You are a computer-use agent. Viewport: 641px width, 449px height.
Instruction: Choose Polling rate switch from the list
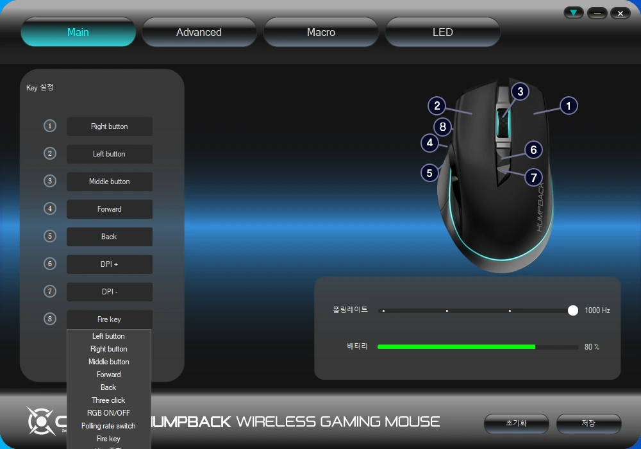[109, 426]
